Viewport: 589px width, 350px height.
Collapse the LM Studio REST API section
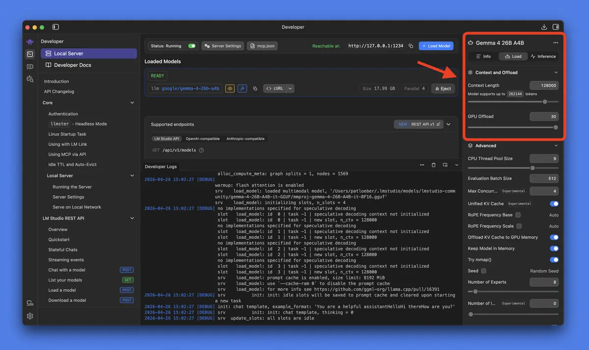[x=132, y=218]
